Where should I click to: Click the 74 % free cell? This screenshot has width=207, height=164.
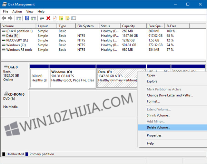(170, 45)
